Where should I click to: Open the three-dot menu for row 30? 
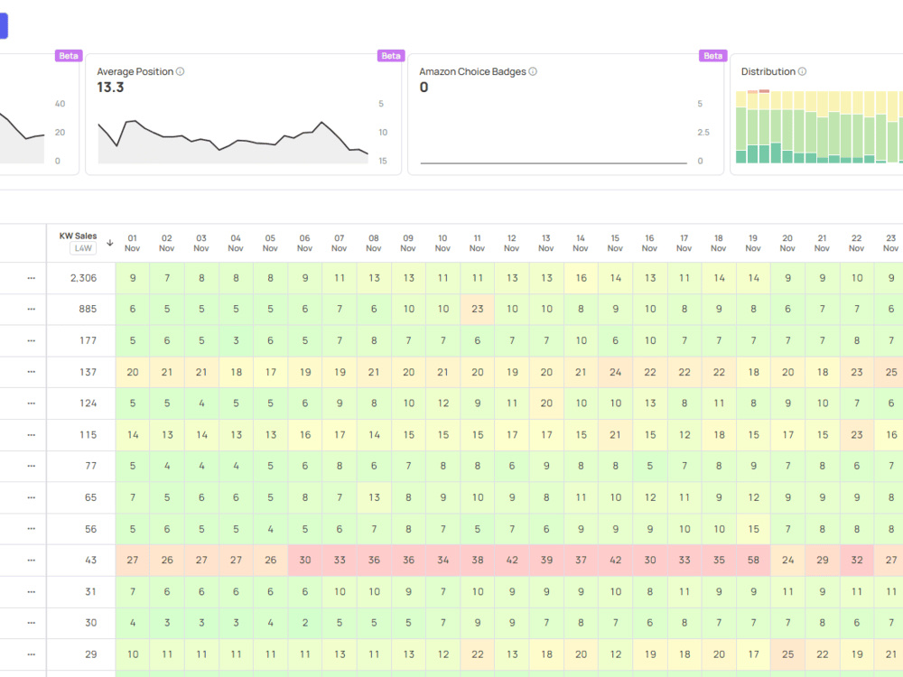click(x=31, y=623)
